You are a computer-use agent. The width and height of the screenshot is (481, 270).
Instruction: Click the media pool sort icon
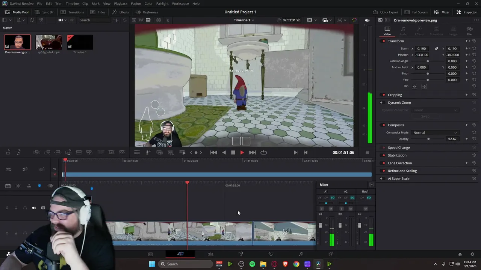(115, 20)
